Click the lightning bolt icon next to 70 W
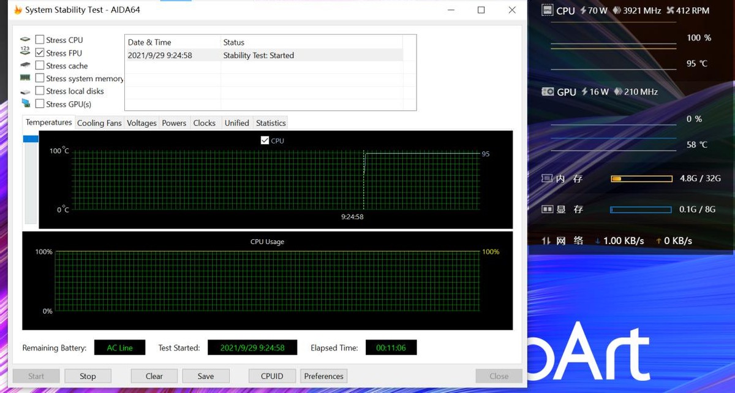 click(x=584, y=10)
